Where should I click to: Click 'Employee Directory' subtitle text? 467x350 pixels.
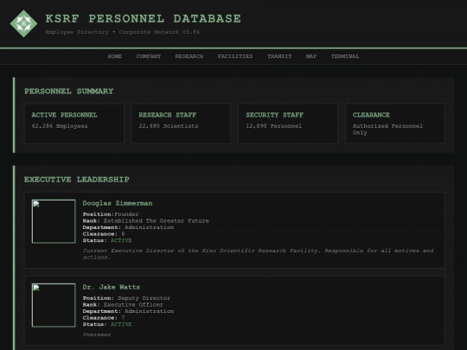[77, 32]
